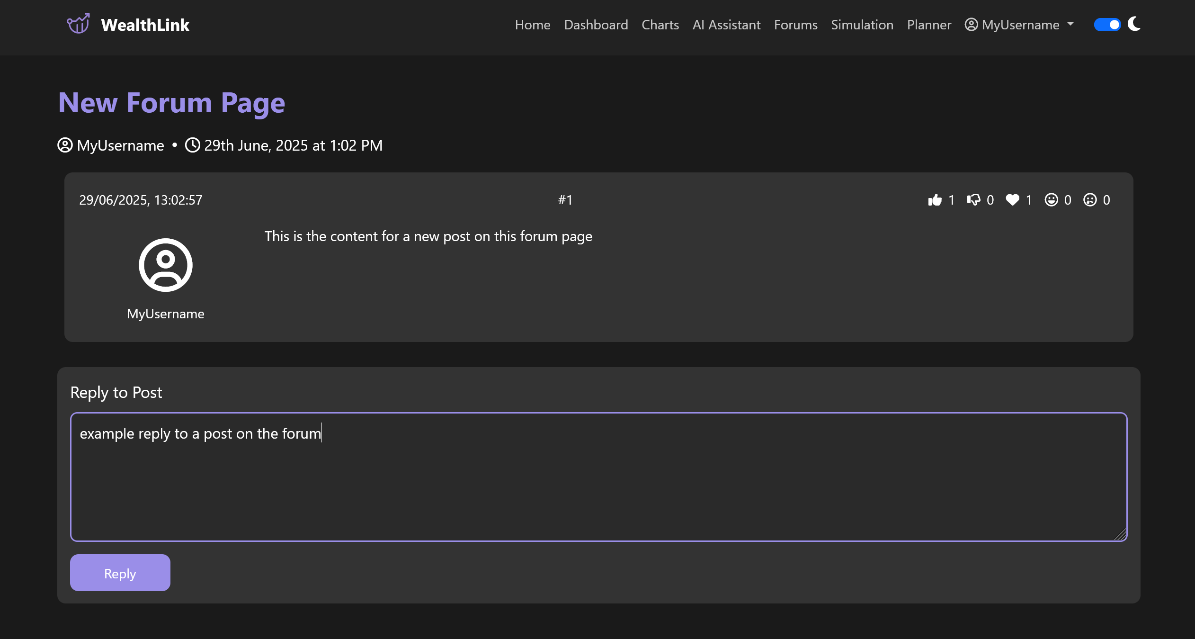Screen dimensions: 1195x639
Task: Click the crescent moon icon
Action: pos(1134,24)
